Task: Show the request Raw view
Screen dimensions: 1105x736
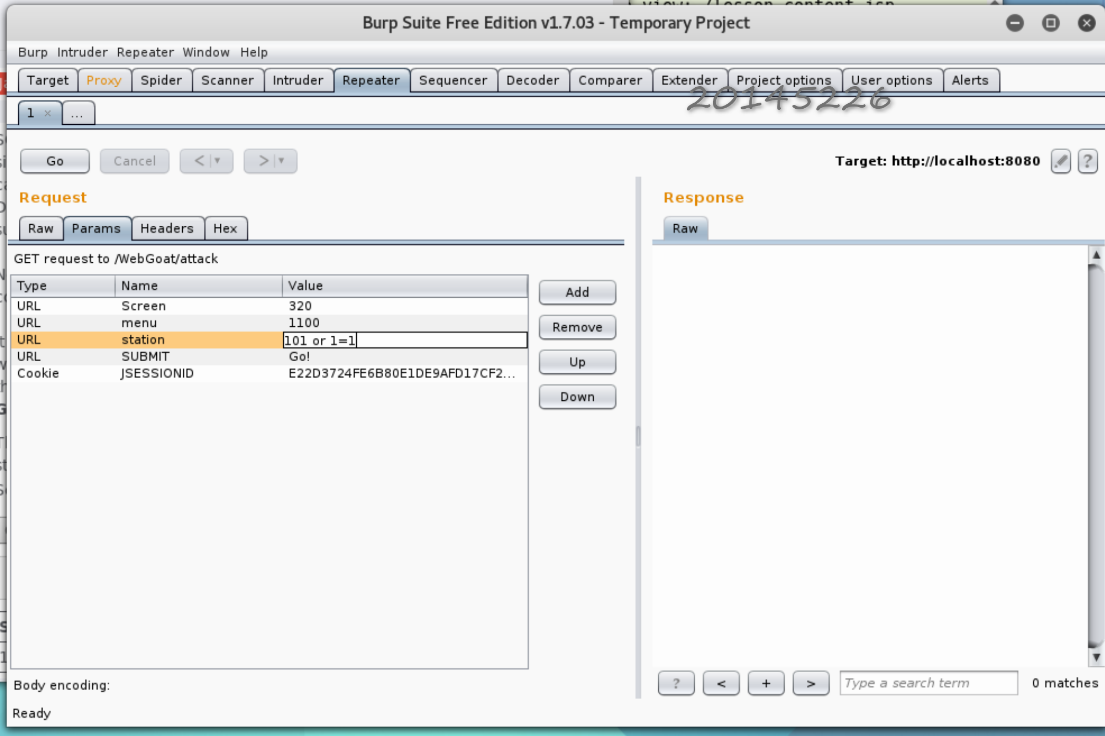Action: click(x=41, y=228)
